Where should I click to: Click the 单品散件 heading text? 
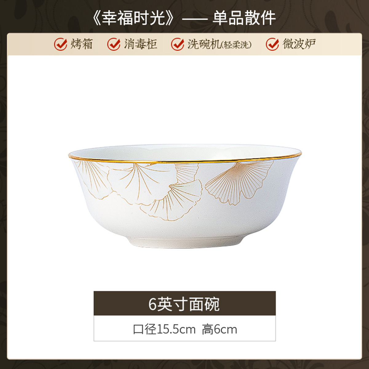[x=244, y=18]
